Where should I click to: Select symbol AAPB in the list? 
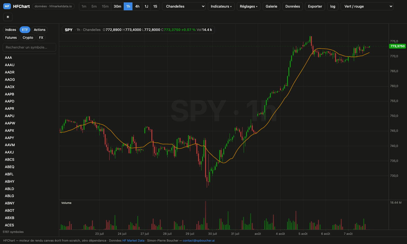click(29, 94)
